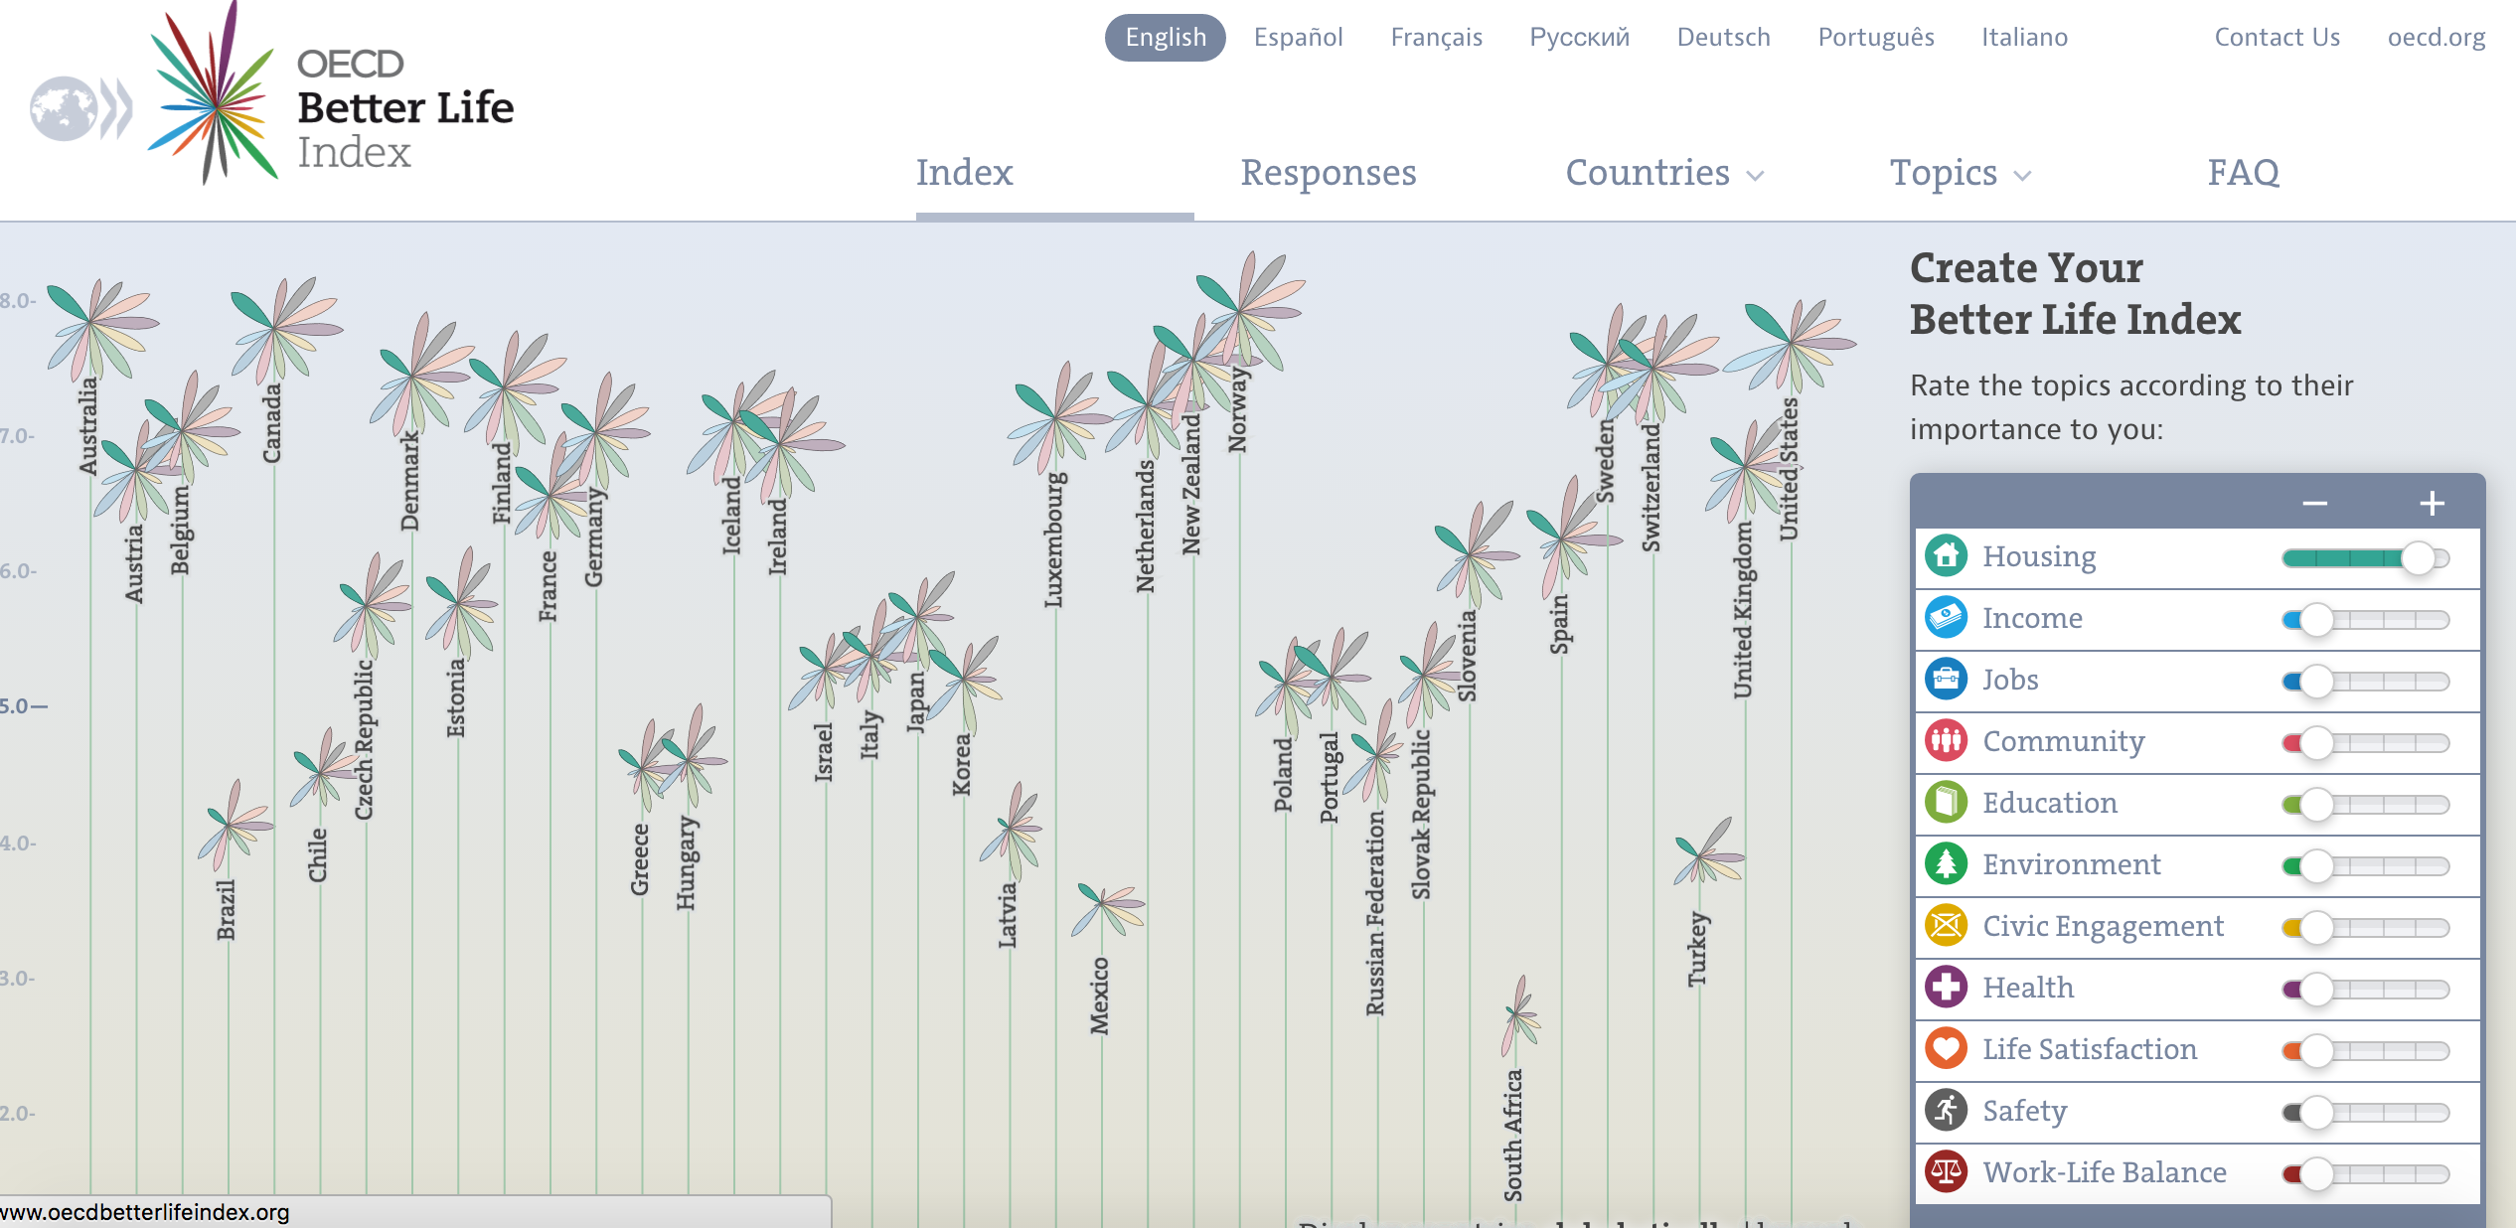Click the OECD Better Life Index logo

[x=272, y=96]
